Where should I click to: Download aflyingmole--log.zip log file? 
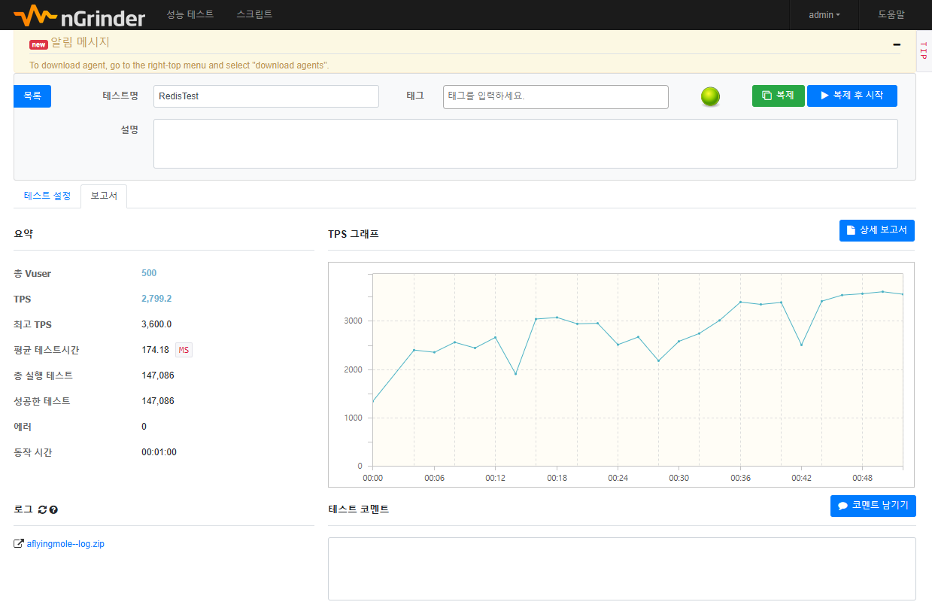(x=65, y=543)
